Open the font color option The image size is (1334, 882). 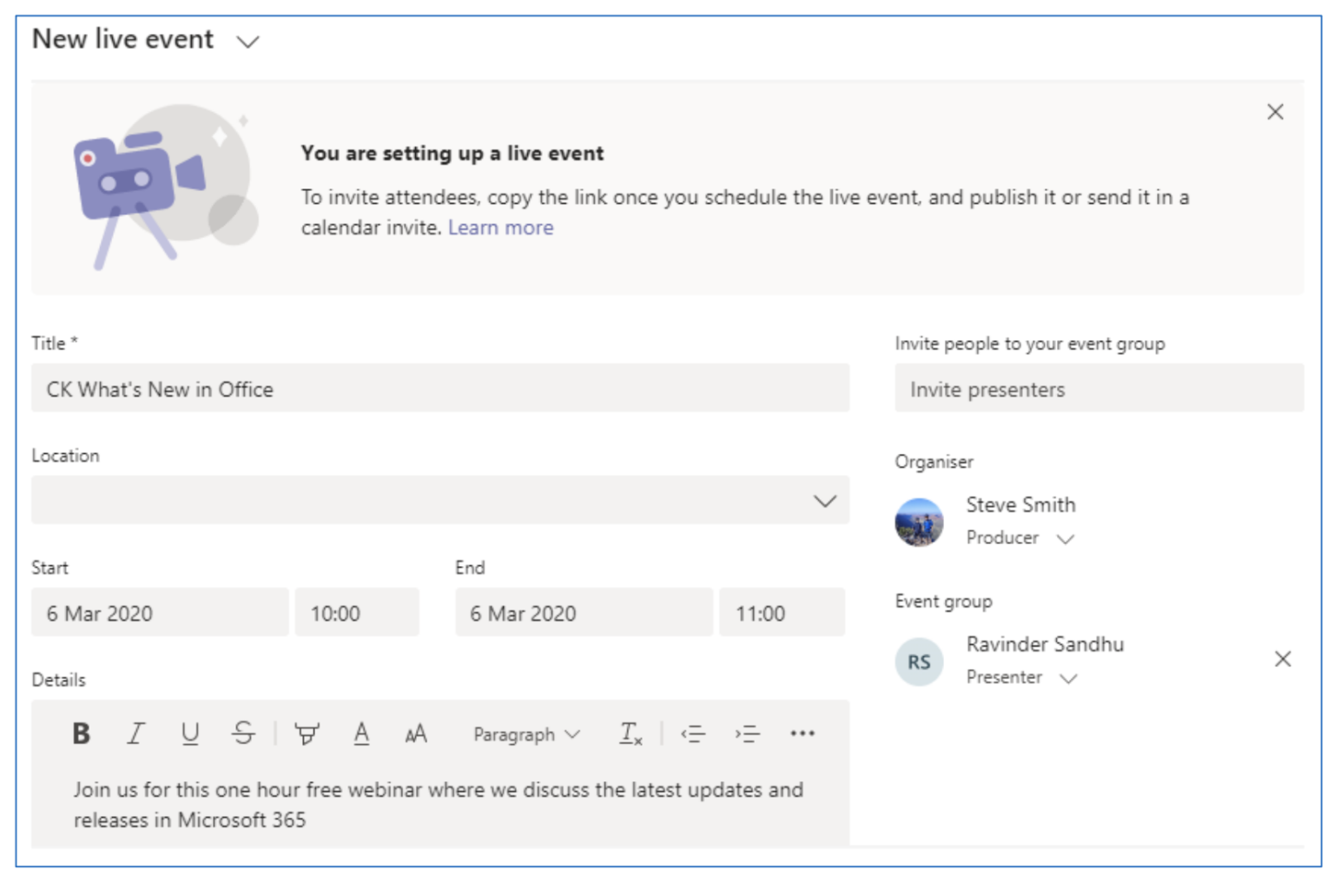(x=361, y=734)
